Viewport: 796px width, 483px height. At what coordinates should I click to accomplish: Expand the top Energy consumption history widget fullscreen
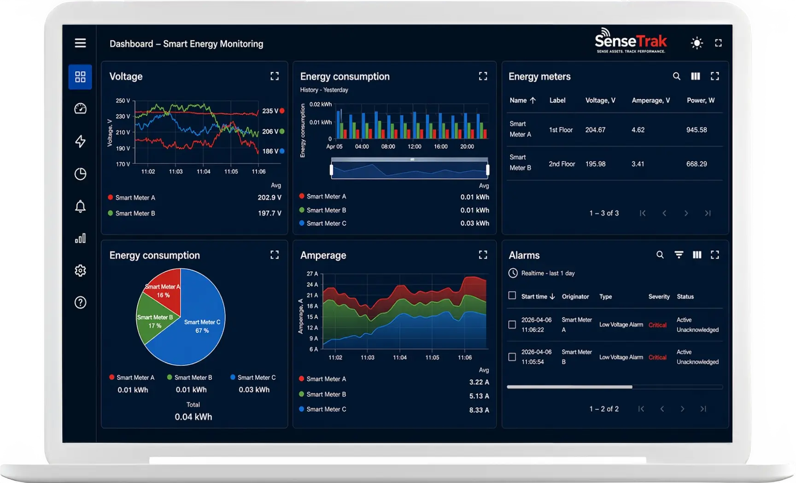coord(483,76)
